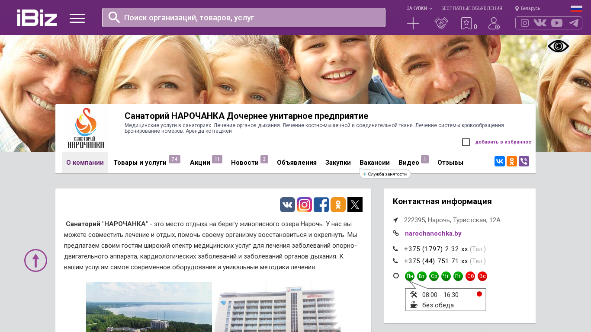The image size is (591, 332).
Task: Open the 'Беларусь' region selector
Action: tap(527, 8)
